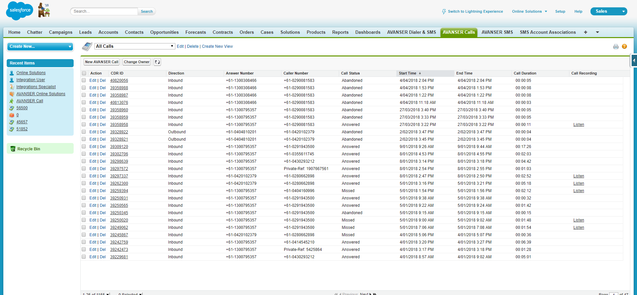Click the icon beside recent item 51852
Viewport: 637px width, 295px height.
coord(12,129)
